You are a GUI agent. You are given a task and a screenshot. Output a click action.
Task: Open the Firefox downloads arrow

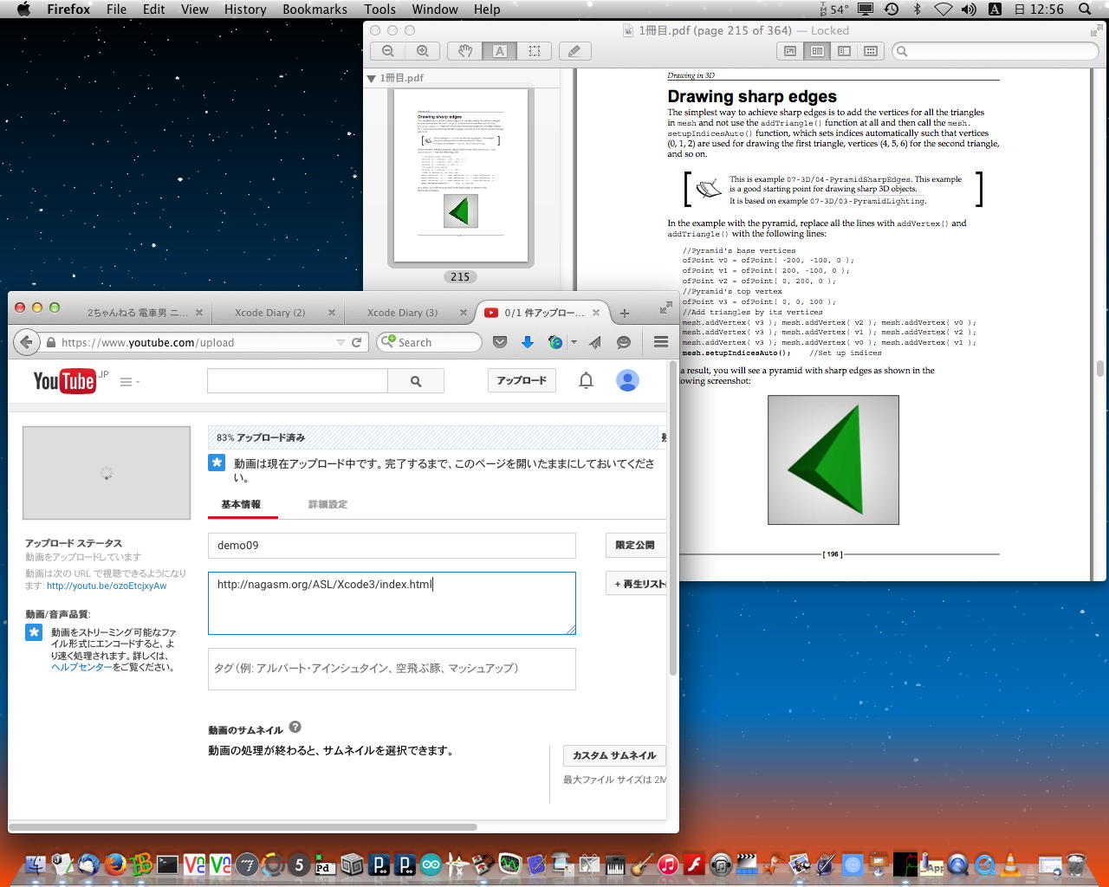(x=527, y=342)
